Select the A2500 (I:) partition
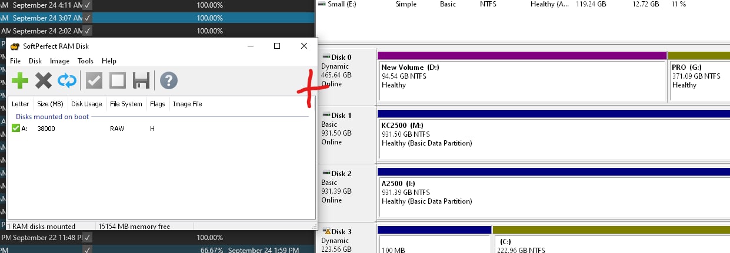 click(x=554, y=193)
